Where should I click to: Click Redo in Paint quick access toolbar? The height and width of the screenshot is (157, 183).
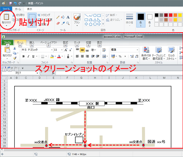20,3
